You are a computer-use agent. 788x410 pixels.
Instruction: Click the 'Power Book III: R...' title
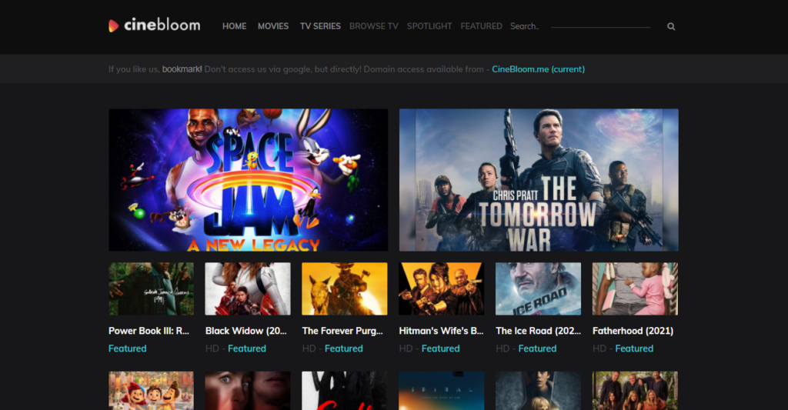click(149, 331)
